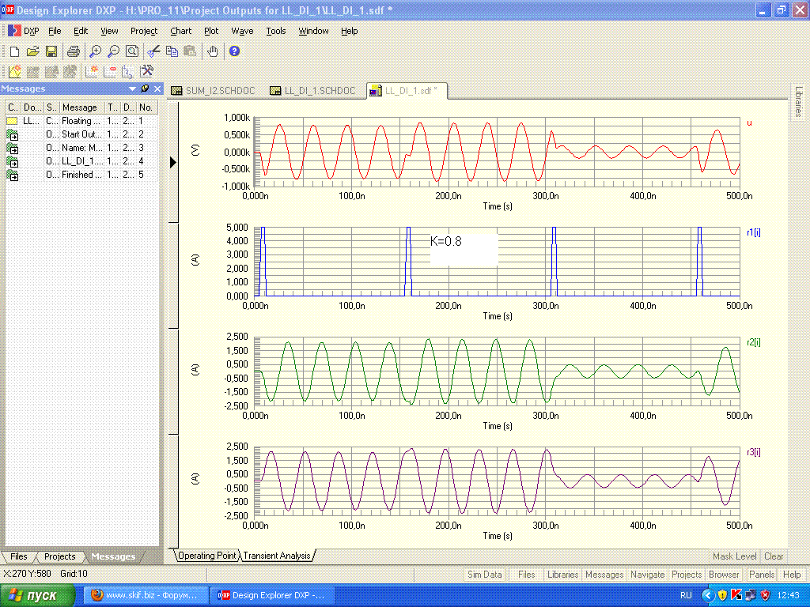Click the Cut scissors toolbar icon

coord(153,51)
